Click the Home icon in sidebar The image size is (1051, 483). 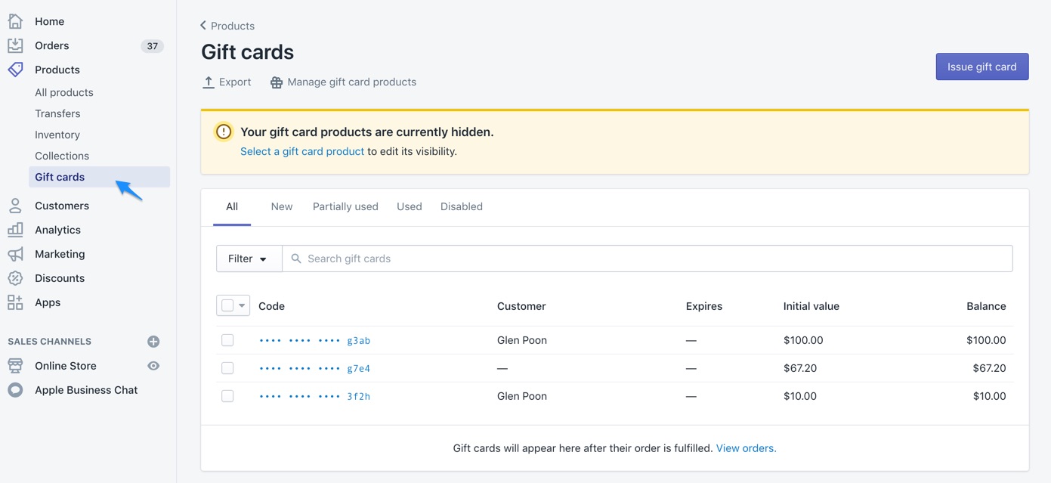click(15, 21)
